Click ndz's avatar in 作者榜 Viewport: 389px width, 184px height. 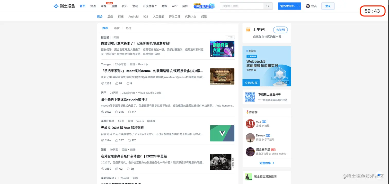pyautogui.click(x=250, y=124)
